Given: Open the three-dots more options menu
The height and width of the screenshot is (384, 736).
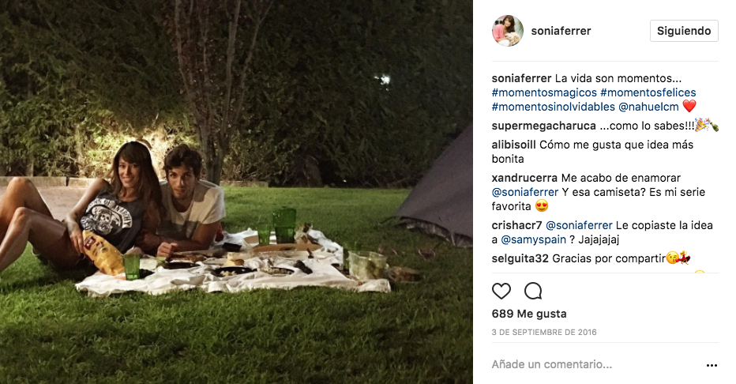Looking at the screenshot, I should [712, 365].
